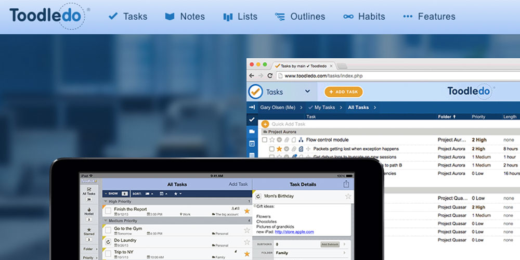Screen dimensions: 520x260
Task: Check off the Trip to NY task
Action: [108, 254]
